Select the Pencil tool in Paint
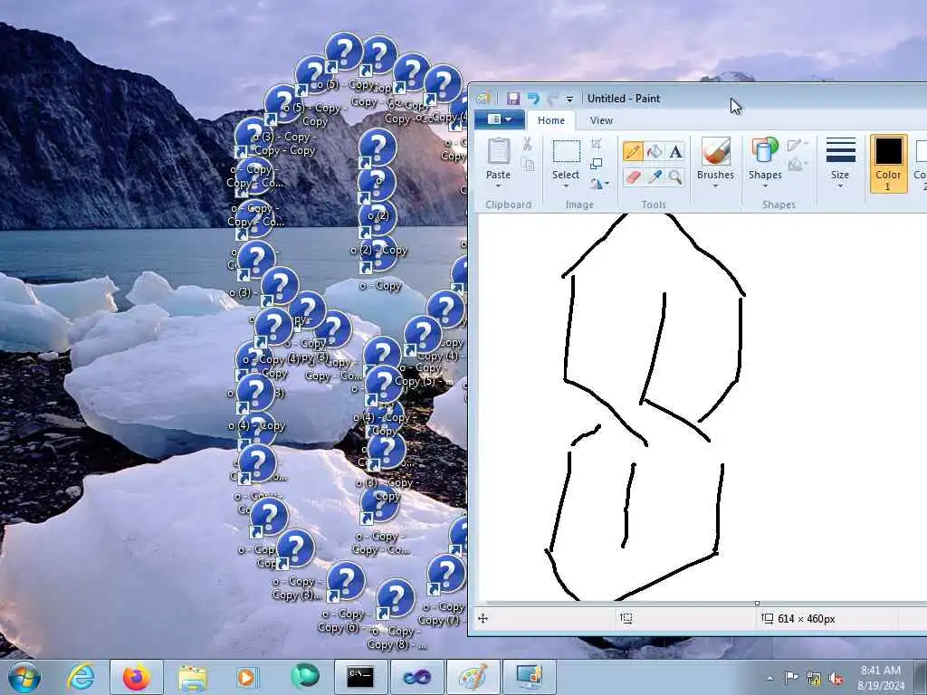Image resolution: width=927 pixels, height=695 pixels. (x=633, y=151)
